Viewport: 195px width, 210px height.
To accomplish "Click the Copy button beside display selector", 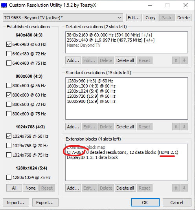I will point(151,18).
